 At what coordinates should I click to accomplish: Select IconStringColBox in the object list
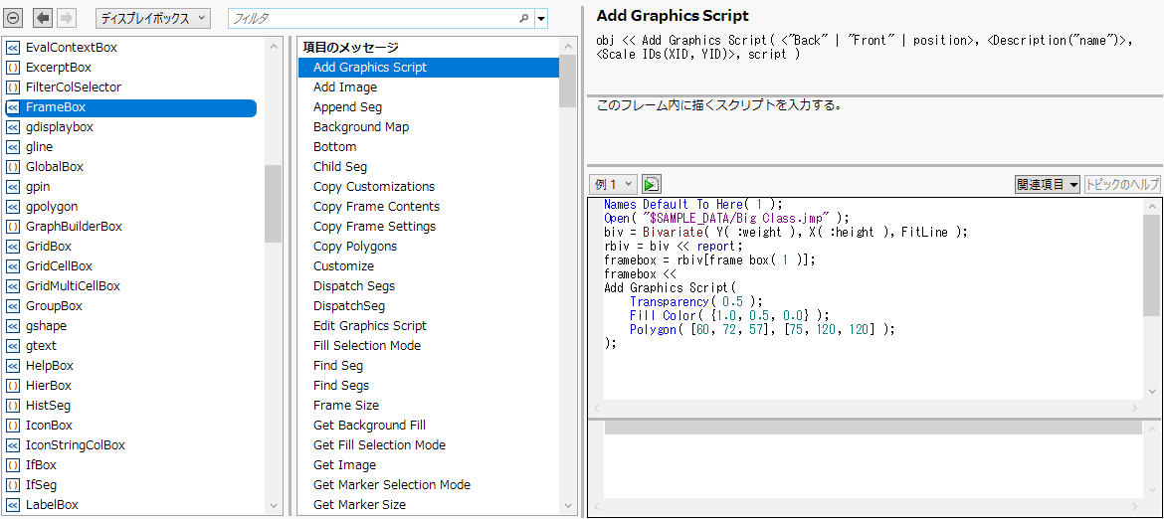(75, 445)
